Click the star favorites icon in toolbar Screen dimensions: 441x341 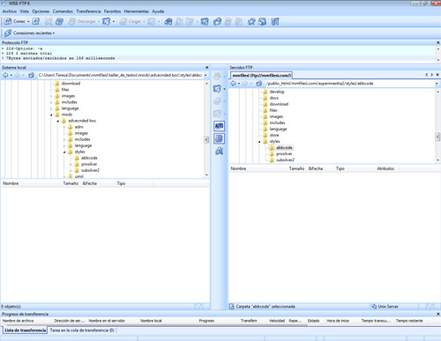pos(251,21)
